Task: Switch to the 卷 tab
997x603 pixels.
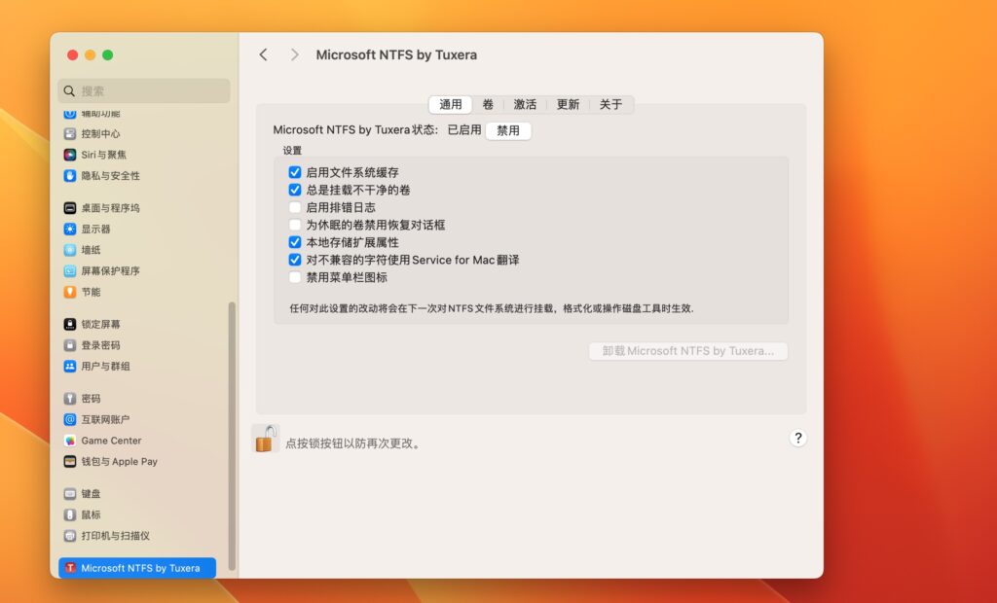Action: [486, 104]
